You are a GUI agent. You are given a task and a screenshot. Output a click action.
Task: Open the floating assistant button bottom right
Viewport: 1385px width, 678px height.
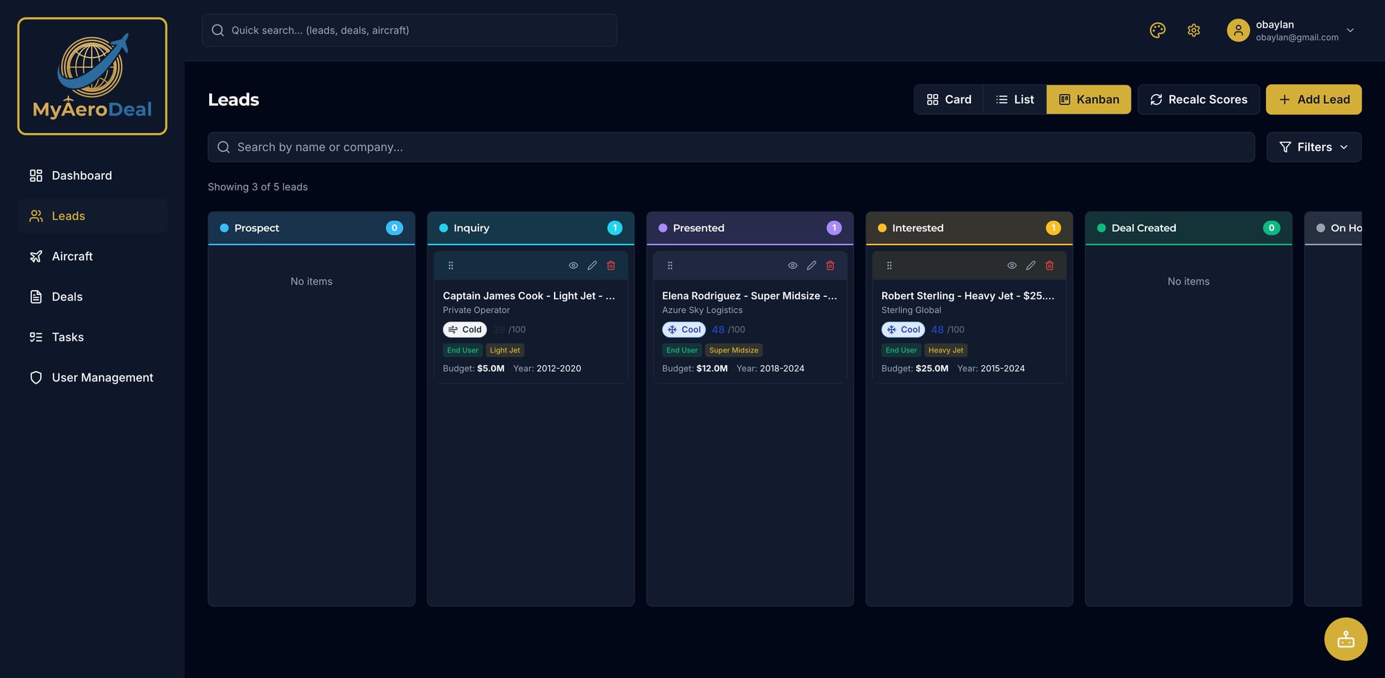[1346, 639]
